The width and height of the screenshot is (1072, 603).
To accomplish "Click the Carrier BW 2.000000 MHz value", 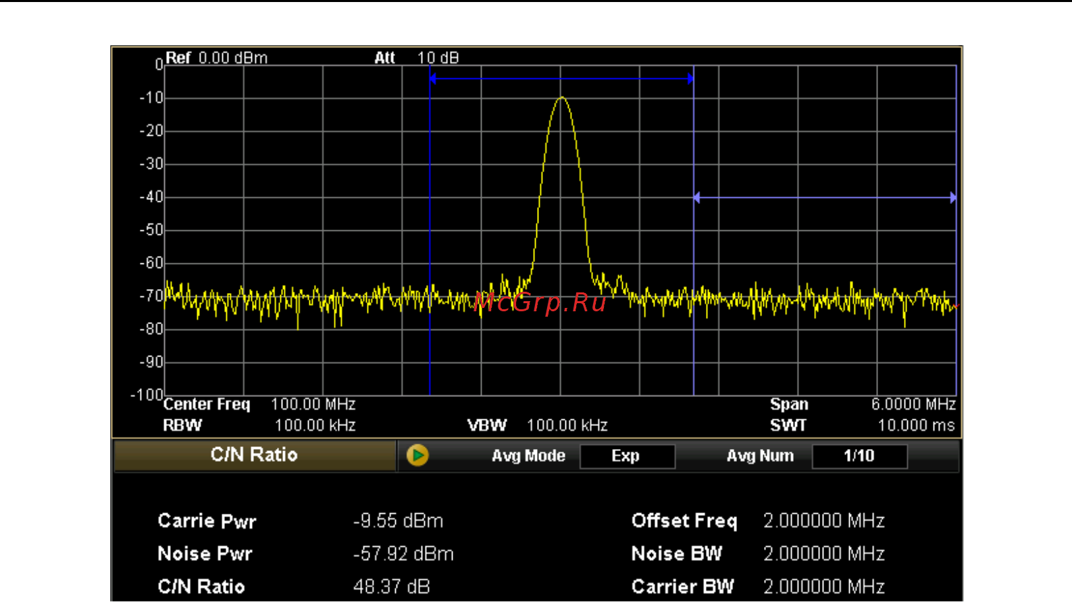I will pyautogui.click(x=824, y=586).
